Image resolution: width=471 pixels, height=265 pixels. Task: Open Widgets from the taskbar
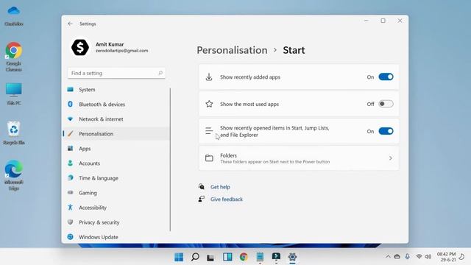coord(227,257)
